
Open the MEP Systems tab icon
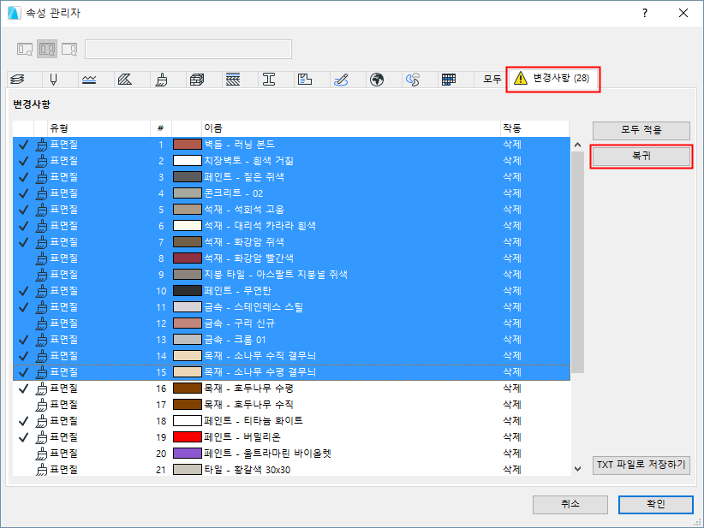[341, 80]
